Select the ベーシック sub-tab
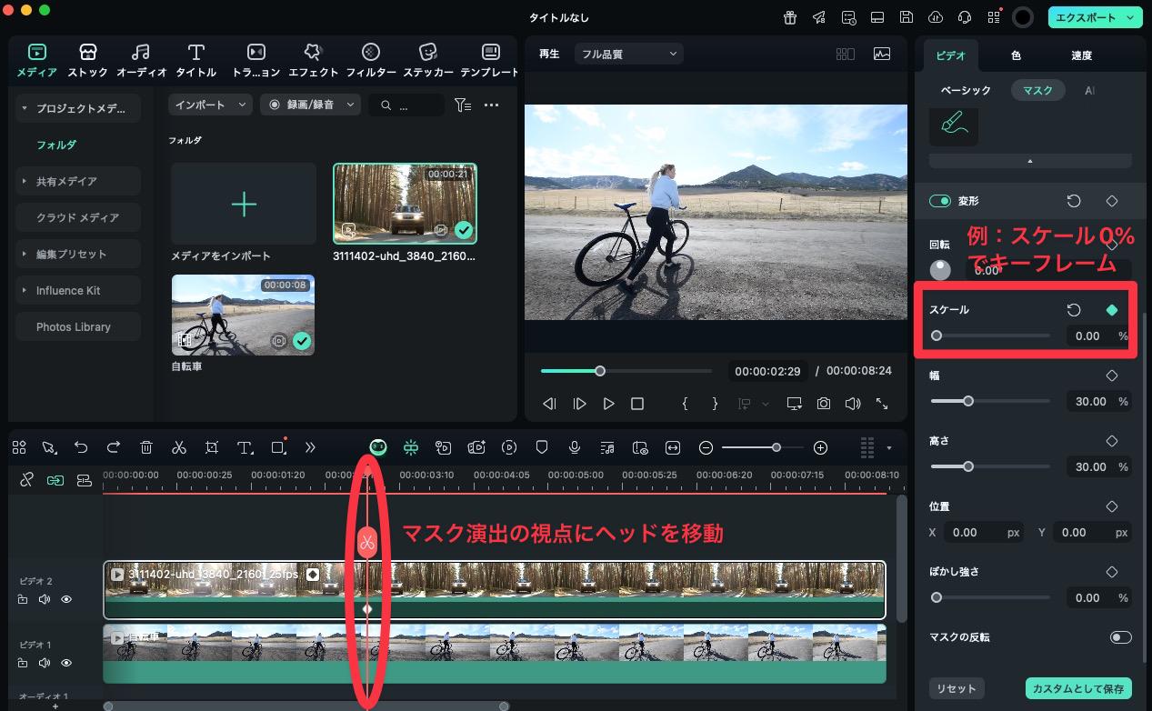 pos(966,91)
